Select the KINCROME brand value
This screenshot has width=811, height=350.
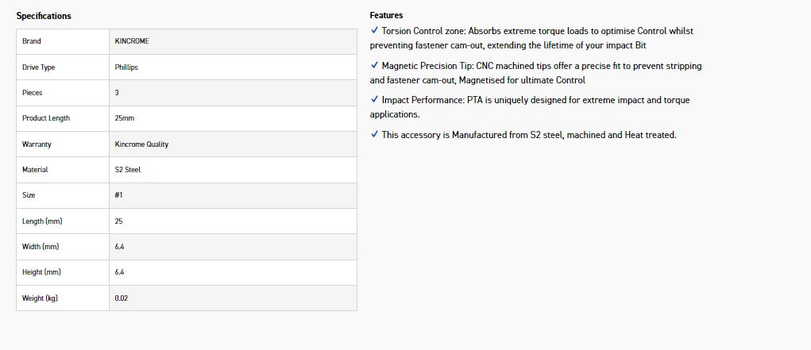click(x=132, y=41)
